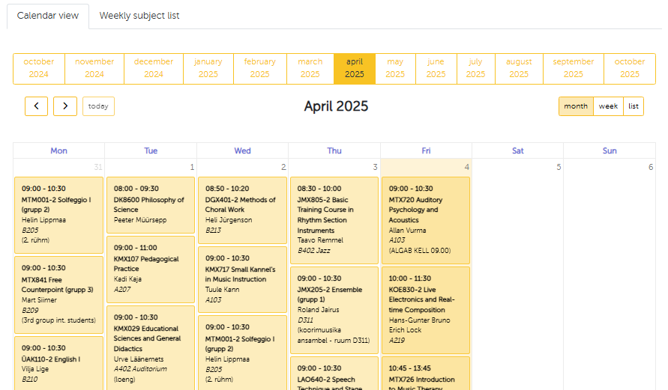Switch to list view
The height and width of the screenshot is (390, 668).
coord(634,106)
